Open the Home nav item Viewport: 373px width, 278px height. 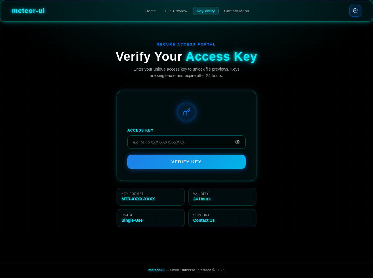pos(151,11)
